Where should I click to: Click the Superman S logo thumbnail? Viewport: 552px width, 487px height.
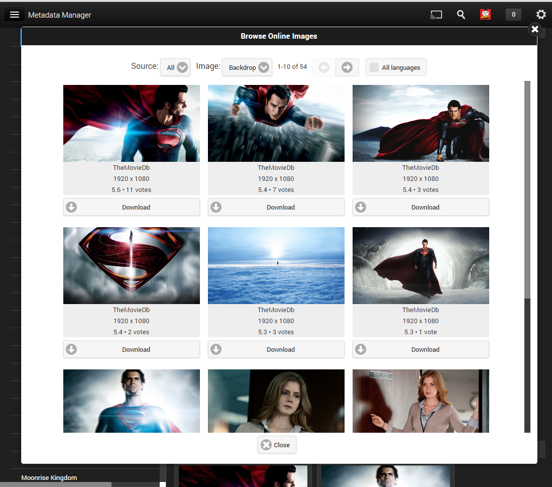(x=131, y=265)
